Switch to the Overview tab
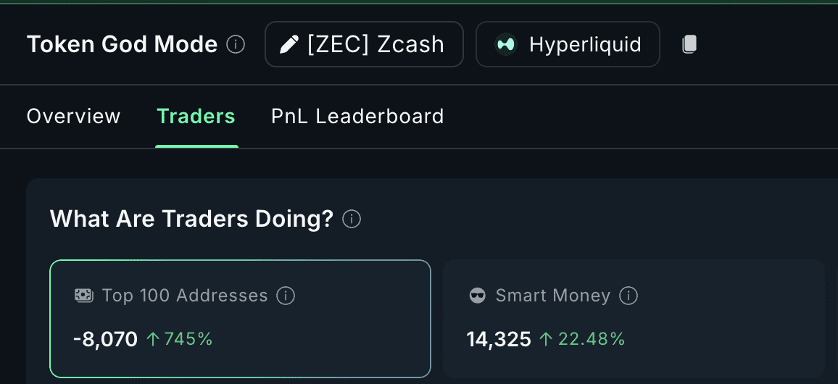Screen dimensions: 838x384 coord(73,117)
